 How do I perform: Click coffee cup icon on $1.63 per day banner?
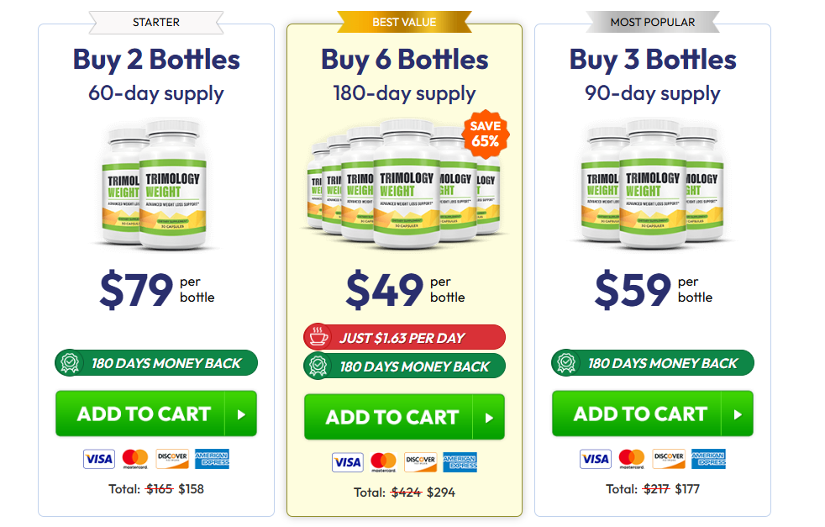[319, 338]
